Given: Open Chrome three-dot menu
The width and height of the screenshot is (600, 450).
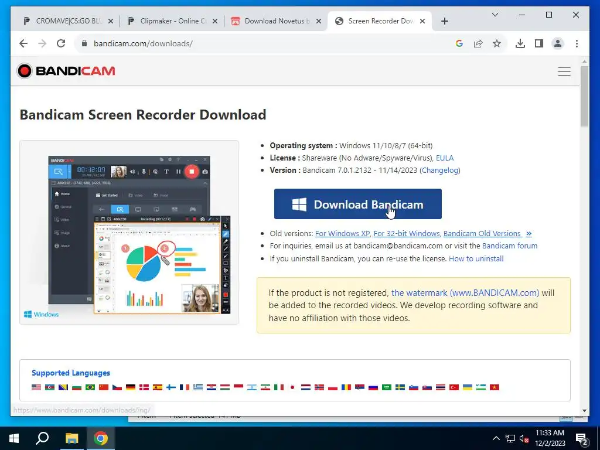Looking at the screenshot, I should coord(577,43).
